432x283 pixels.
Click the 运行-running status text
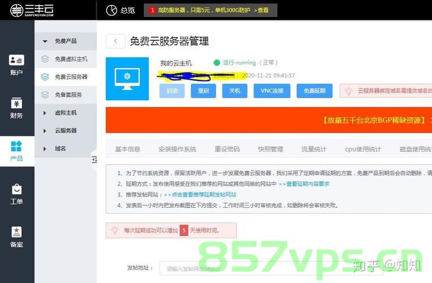point(239,63)
